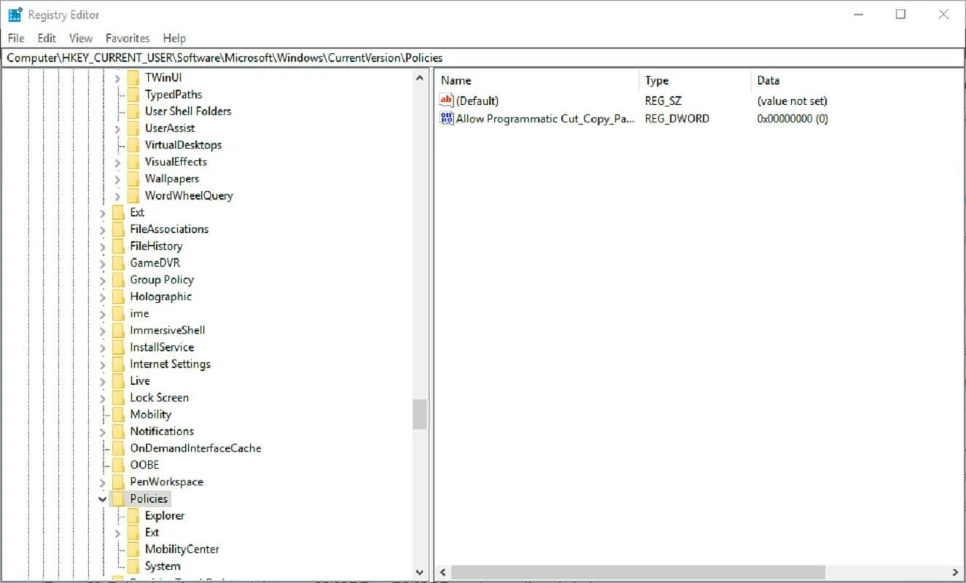This screenshot has width=966, height=583.
Task: Click the ImmersiveShell folder icon
Action: click(118, 330)
